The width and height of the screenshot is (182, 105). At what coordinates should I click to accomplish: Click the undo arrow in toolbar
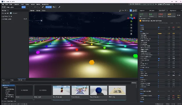[x=28, y=7]
